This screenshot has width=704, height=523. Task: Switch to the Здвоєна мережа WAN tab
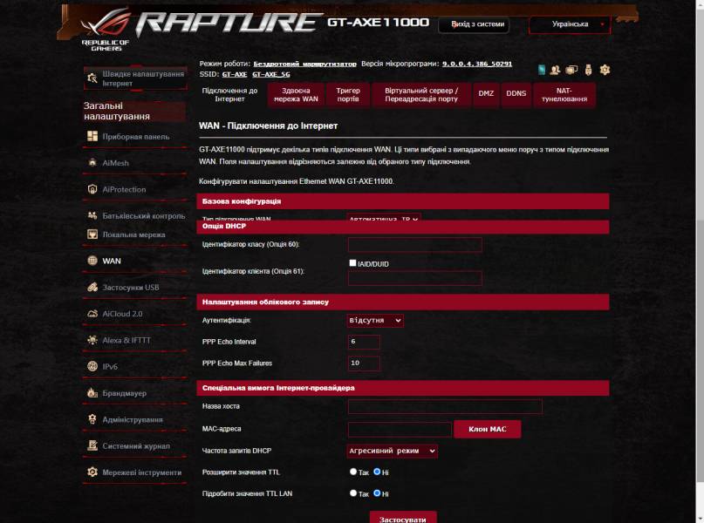(x=296, y=95)
